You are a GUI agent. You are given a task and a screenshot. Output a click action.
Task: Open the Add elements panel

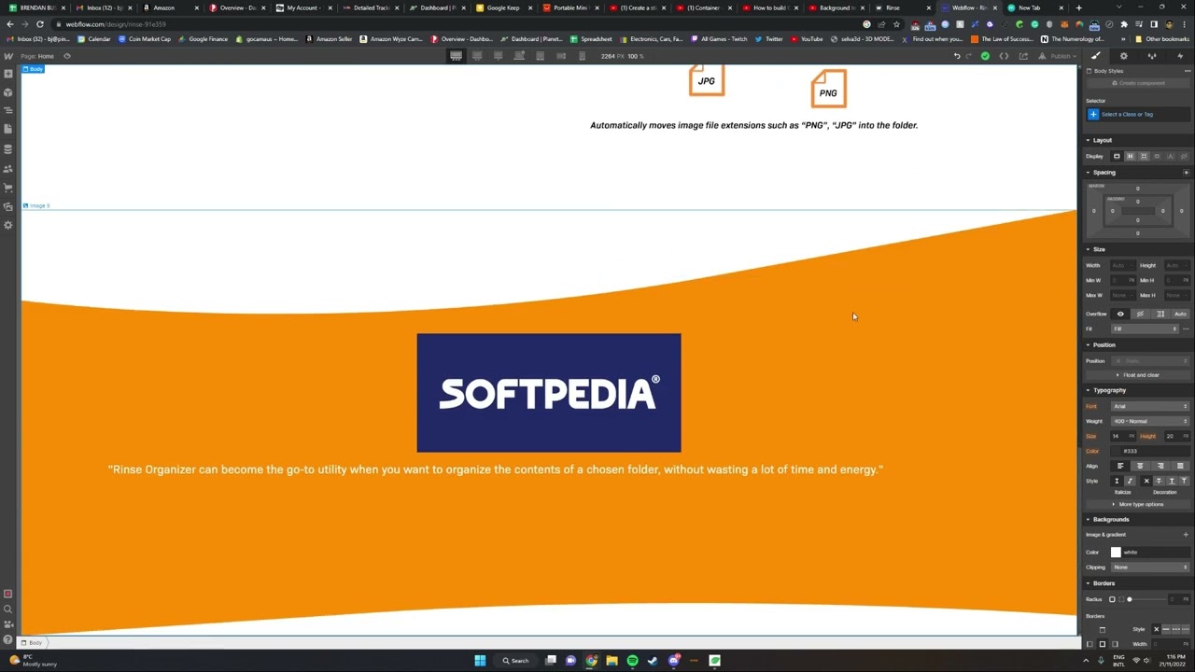pos(8,74)
